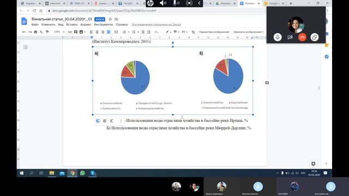Image resolution: width=349 pixels, height=196 pixels.
Task: Toggle justify alignment
Action: [x=109, y=32]
